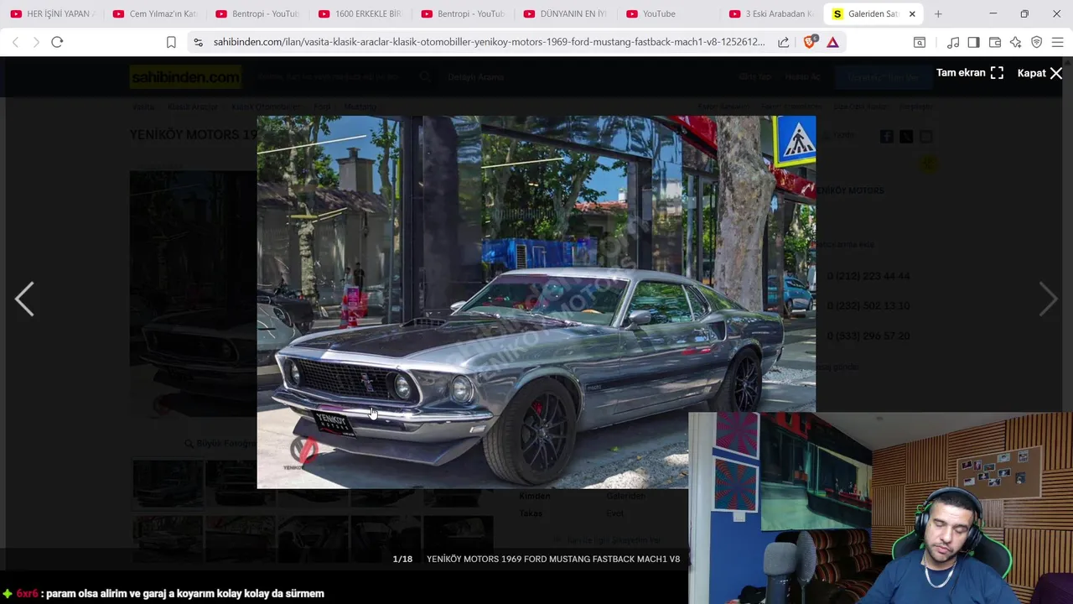
Task: Enter full screen with Tam ekran
Action: (x=970, y=73)
